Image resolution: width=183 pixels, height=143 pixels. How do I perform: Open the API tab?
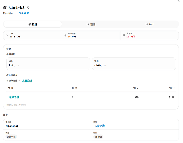149,24
